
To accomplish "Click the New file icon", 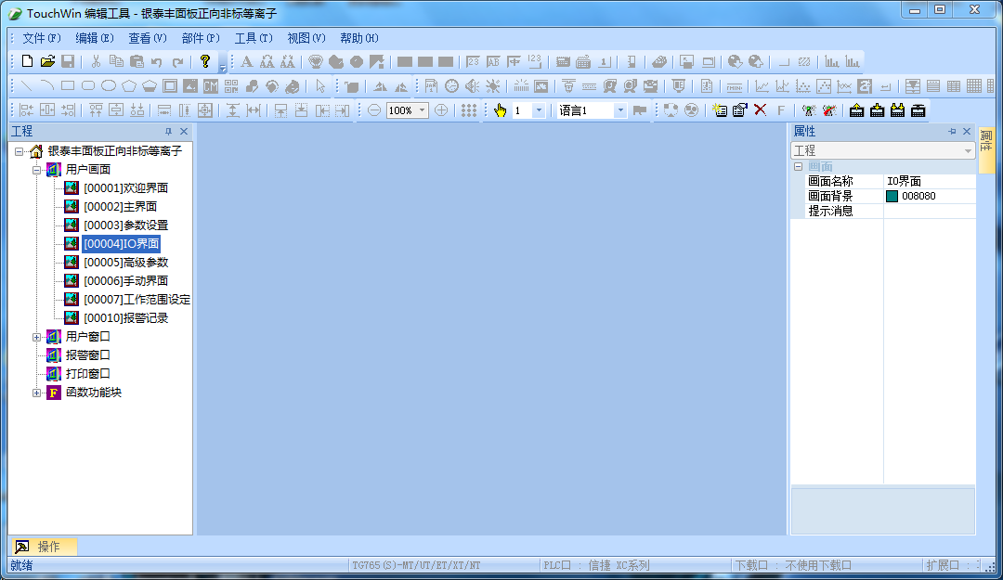I will coord(27,61).
